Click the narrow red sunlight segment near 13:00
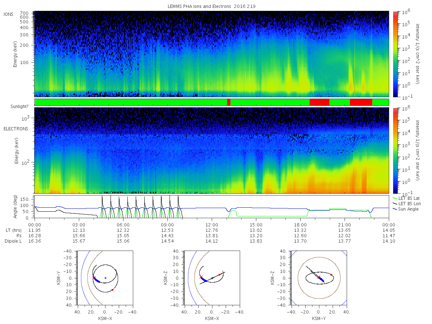432x324 pixels. [x=229, y=102]
